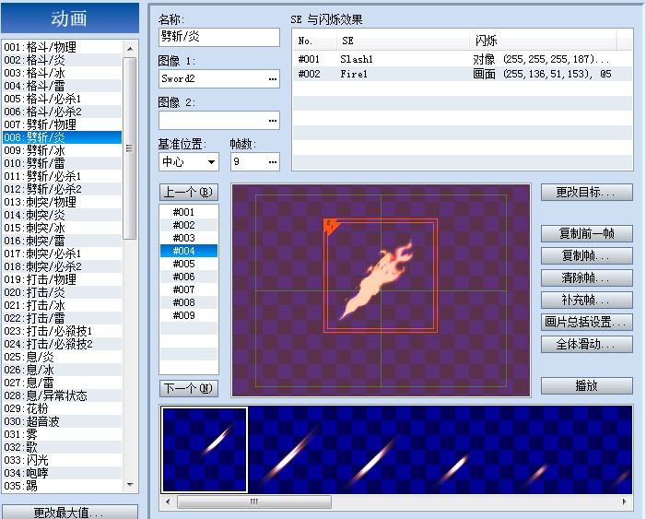The image size is (646, 519).
Task: Select frame #007 in frame list
Action: [189, 289]
